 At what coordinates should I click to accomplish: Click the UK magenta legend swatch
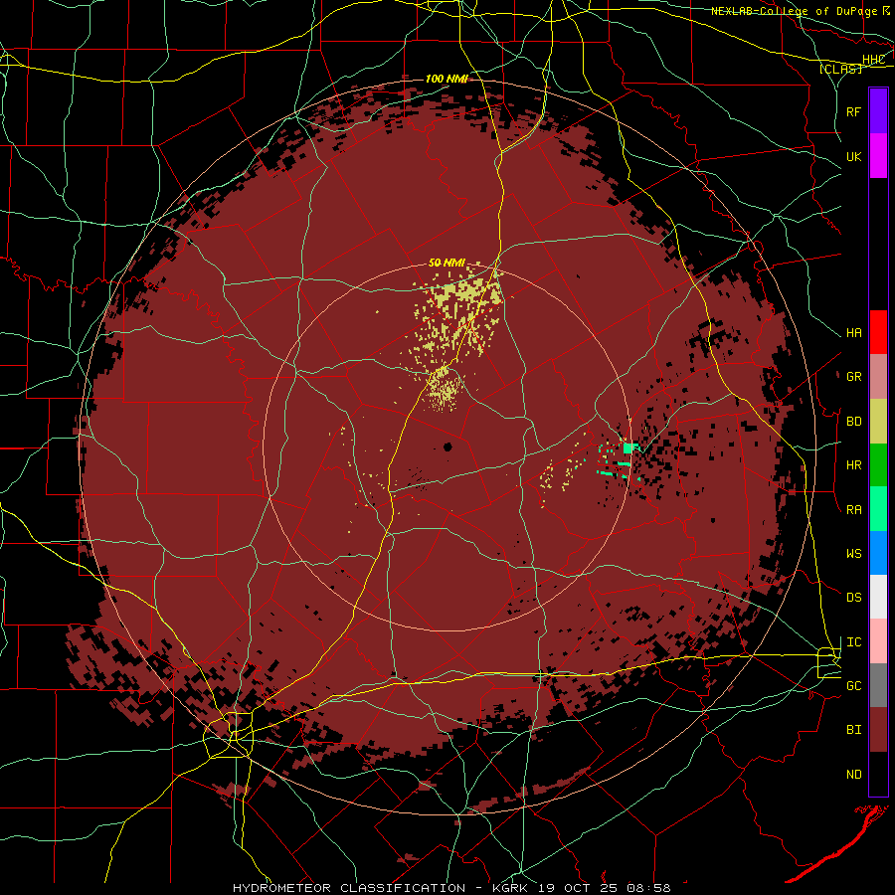pos(878,156)
